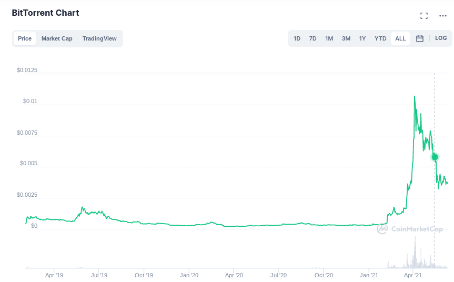Click the $0.005 y-axis label
Image resolution: width=454 pixels, height=282 pixels.
[x=28, y=163]
